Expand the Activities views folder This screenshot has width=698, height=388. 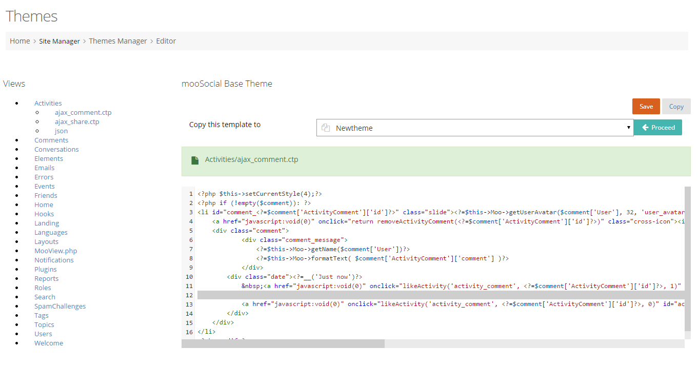pyautogui.click(x=48, y=103)
